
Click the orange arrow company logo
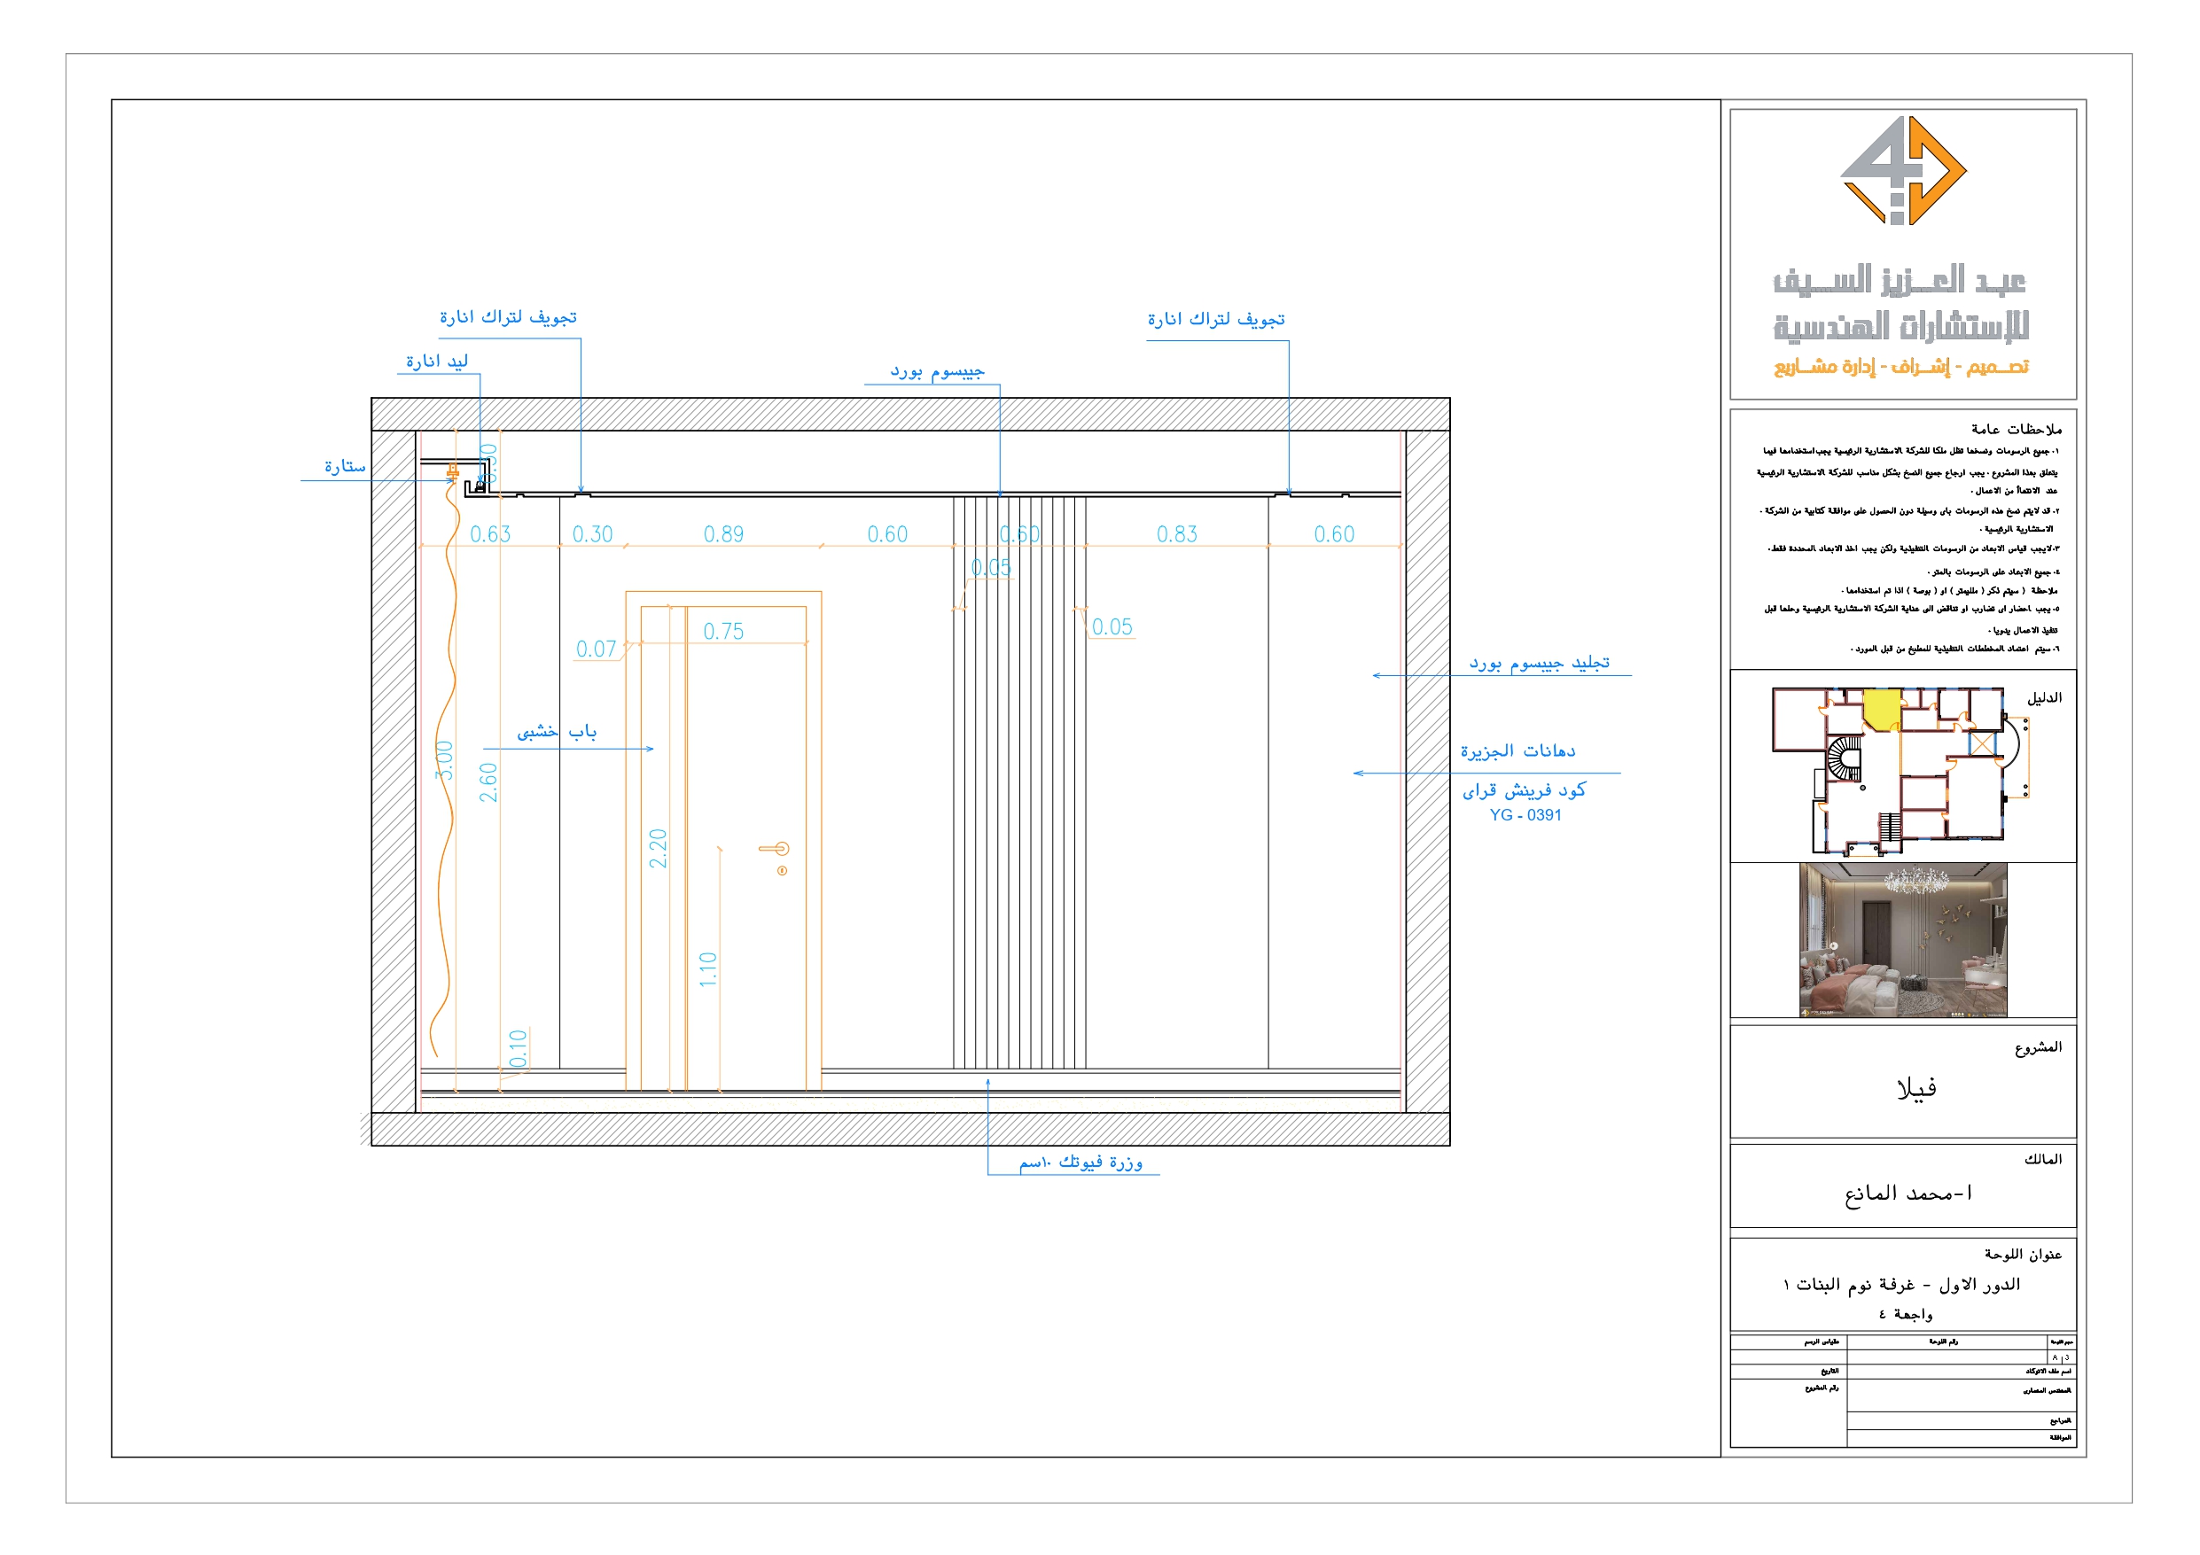[1902, 172]
